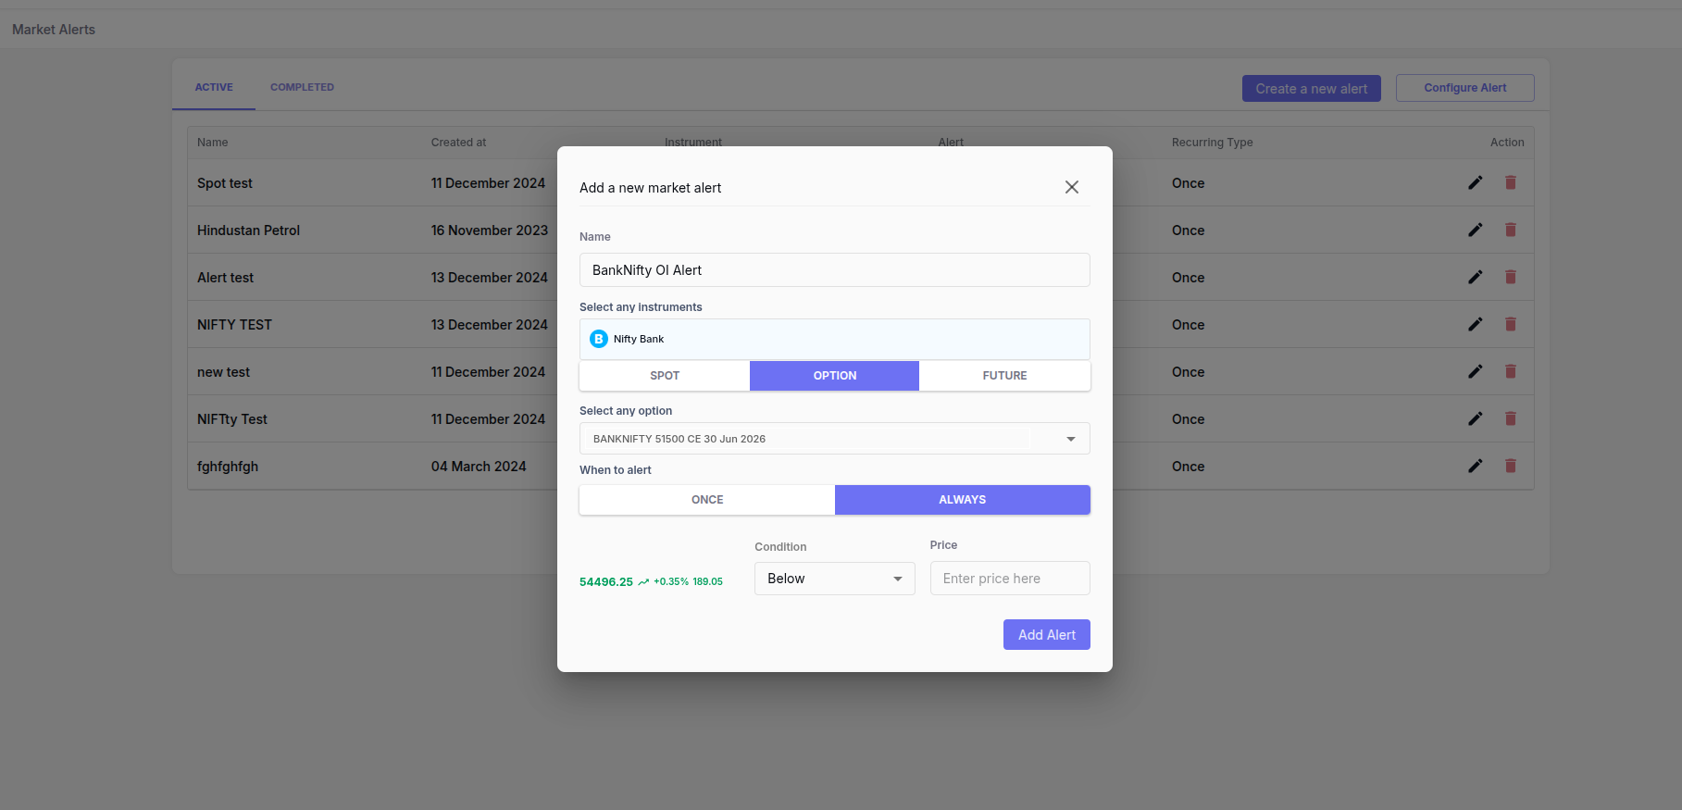Delete the fghfghfgh alert
Viewport: 1682px width, 810px height.
coord(1511,466)
